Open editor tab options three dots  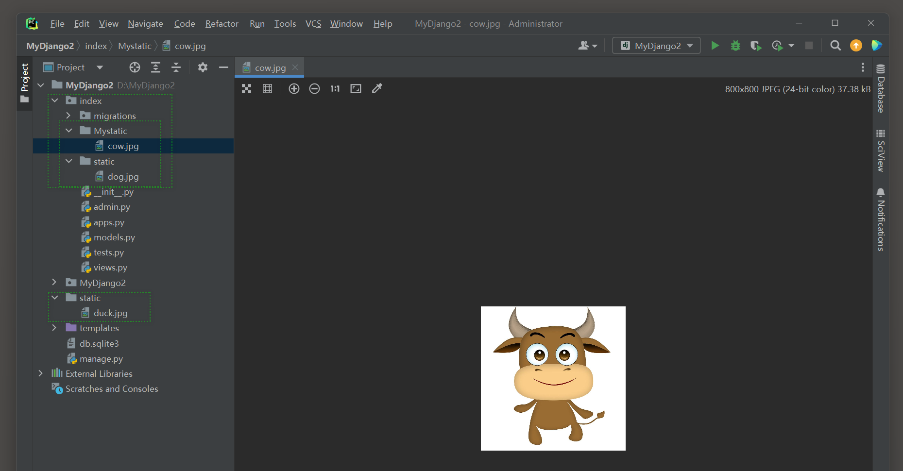coord(863,67)
